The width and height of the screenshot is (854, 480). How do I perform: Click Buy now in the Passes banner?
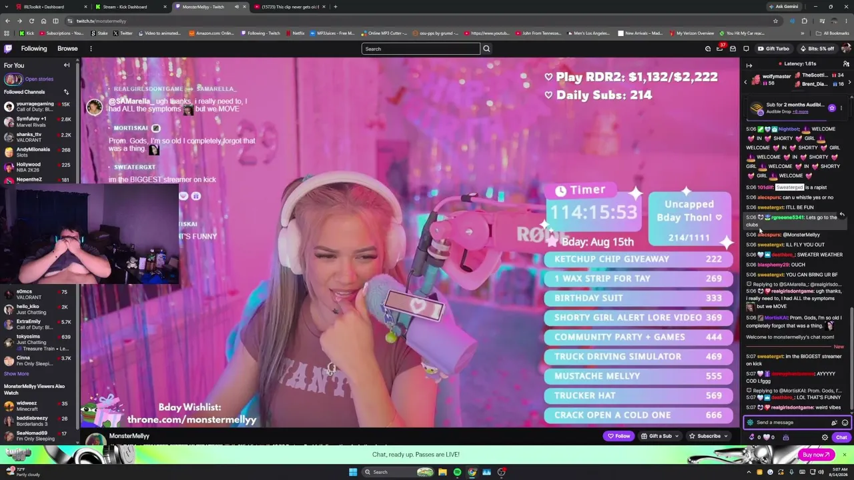click(815, 455)
